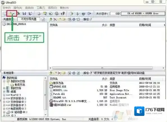
Task: Click the Open CD/DVD toolbar icon
Action: pos(19,13)
